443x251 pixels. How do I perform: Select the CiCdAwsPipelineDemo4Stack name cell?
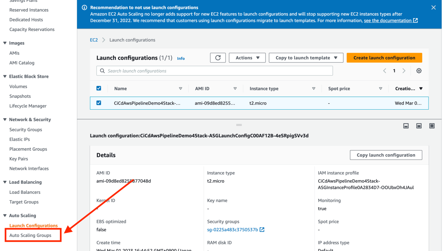click(x=147, y=103)
